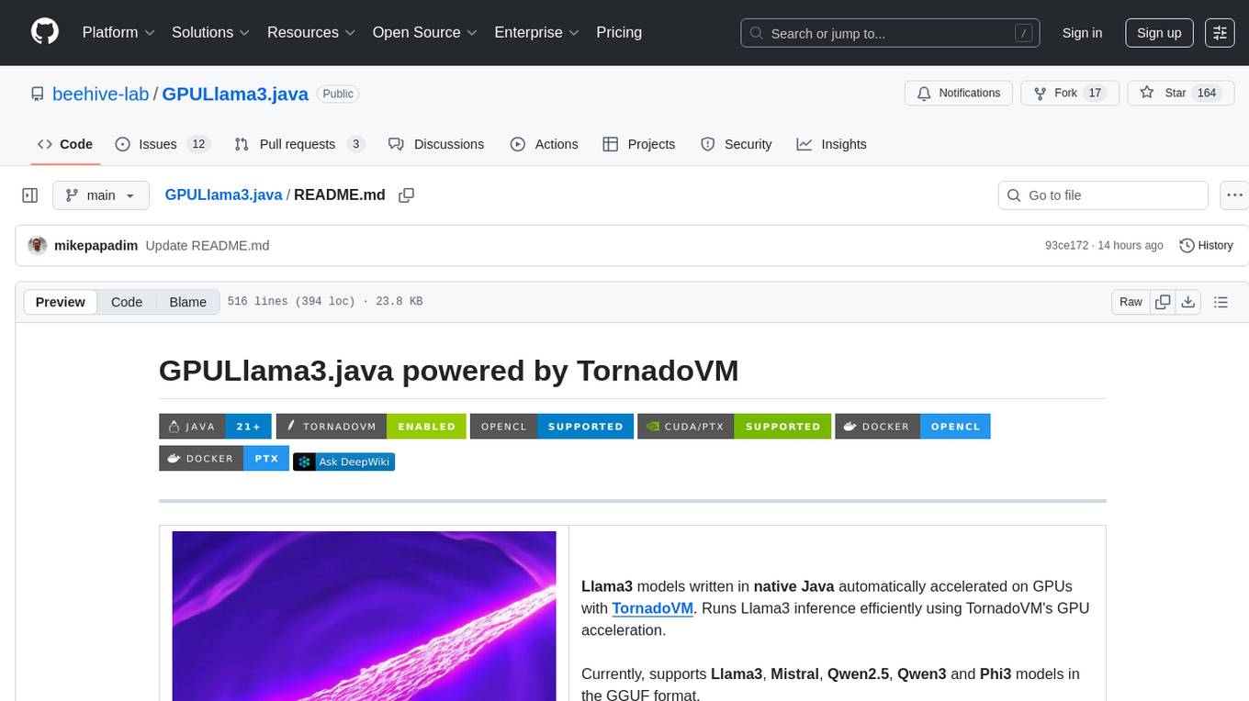Click the OpenCL Supported badge

click(x=552, y=427)
